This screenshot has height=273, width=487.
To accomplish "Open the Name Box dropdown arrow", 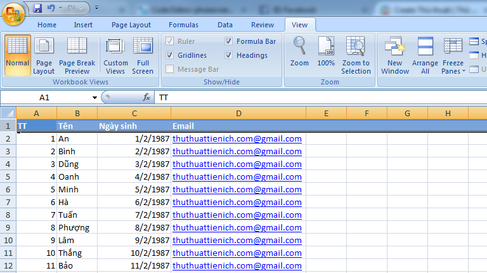I will tap(94, 98).
